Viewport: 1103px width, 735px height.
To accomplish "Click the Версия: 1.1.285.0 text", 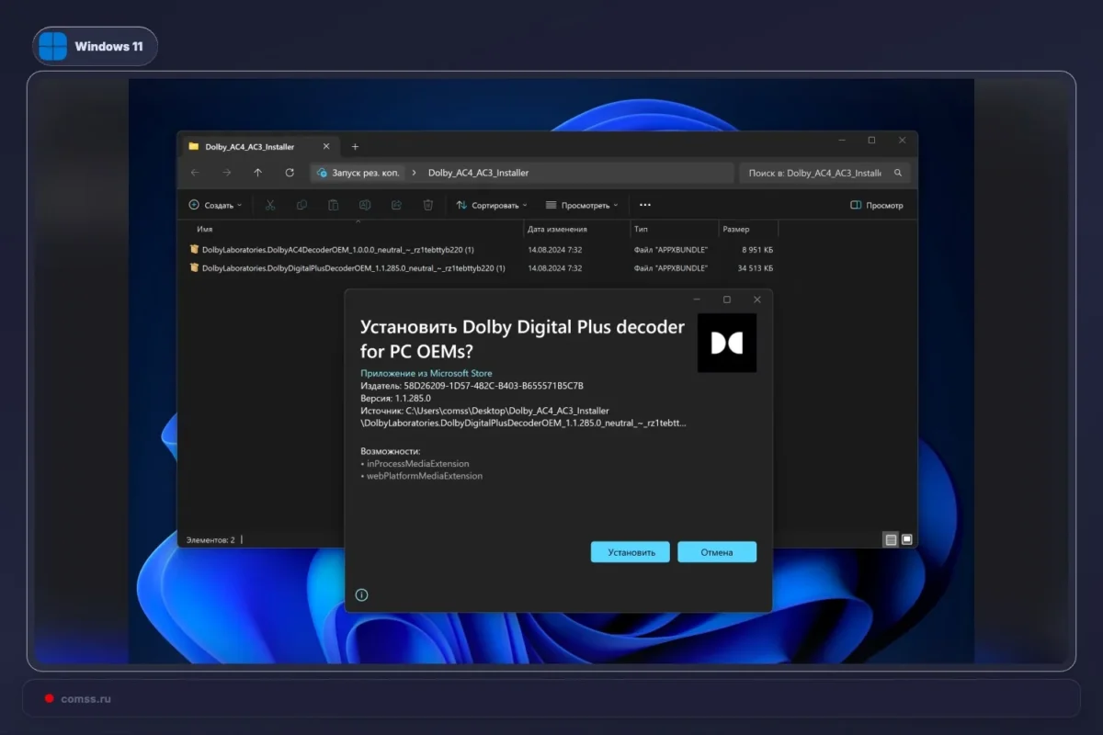I will [395, 399].
